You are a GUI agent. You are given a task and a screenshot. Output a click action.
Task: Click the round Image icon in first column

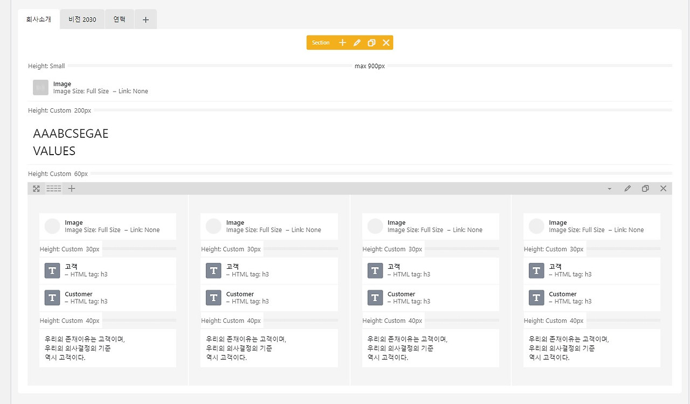coord(52,226)
